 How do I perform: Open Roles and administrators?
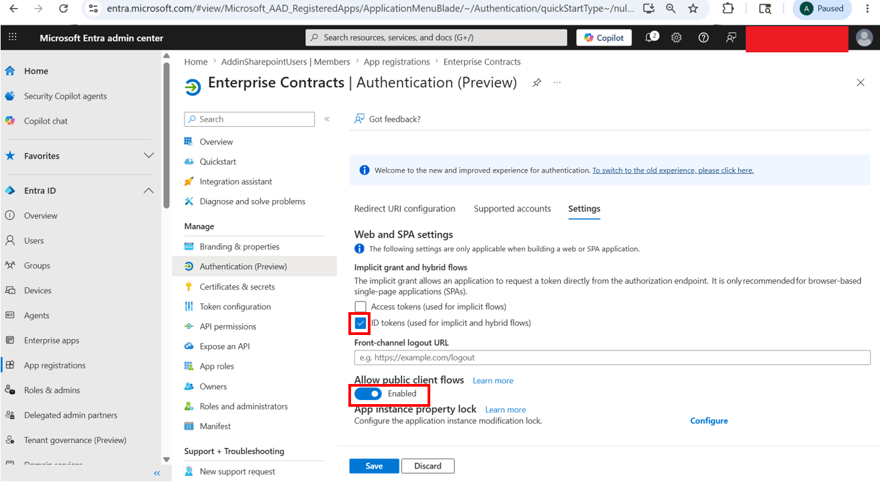pyautogui.click(x=244, y=406)
